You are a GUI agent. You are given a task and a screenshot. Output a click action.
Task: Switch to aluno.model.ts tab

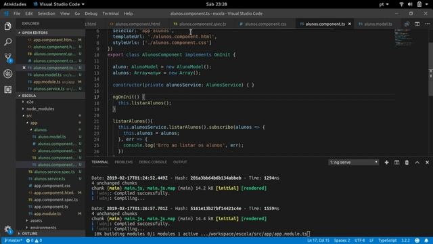pos(375,24)
